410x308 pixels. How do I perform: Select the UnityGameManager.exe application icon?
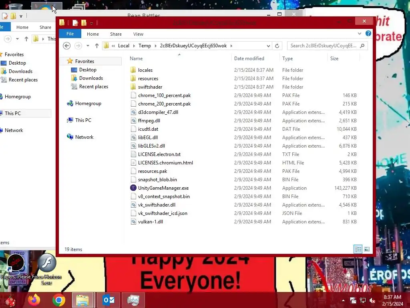click(133, 188)
